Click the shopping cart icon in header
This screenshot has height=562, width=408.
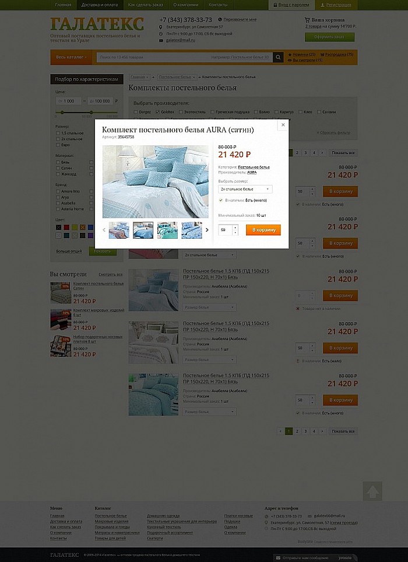307,20
